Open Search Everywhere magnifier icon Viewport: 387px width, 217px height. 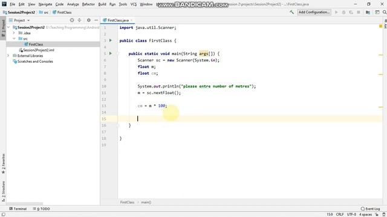[x=385, y=12]
